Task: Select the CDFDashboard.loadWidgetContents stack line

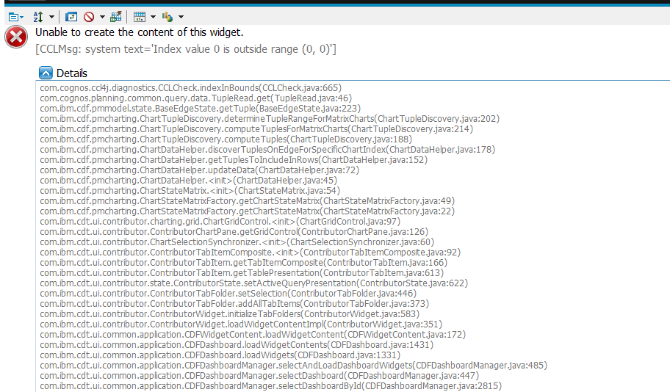Action: pos(237,344)
